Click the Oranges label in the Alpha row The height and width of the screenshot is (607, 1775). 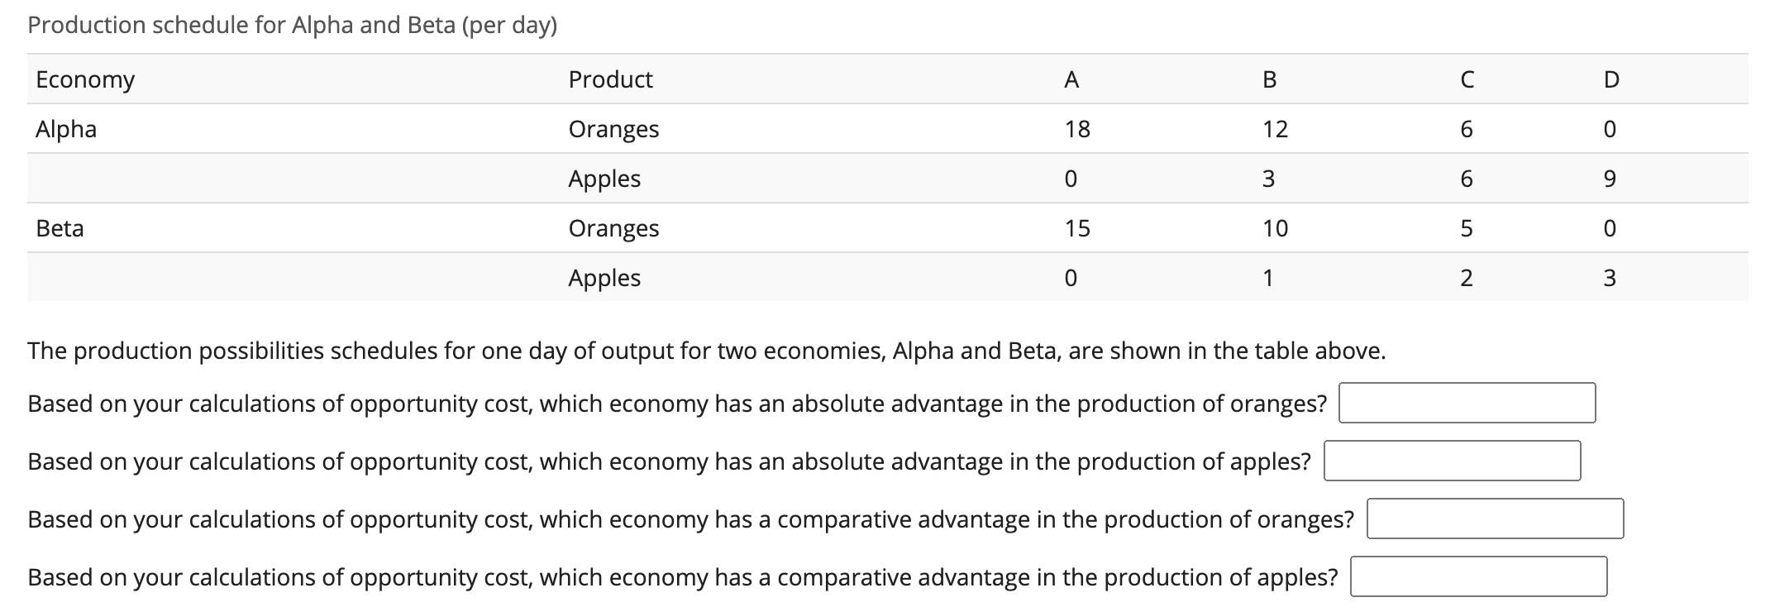click(613, 129)
